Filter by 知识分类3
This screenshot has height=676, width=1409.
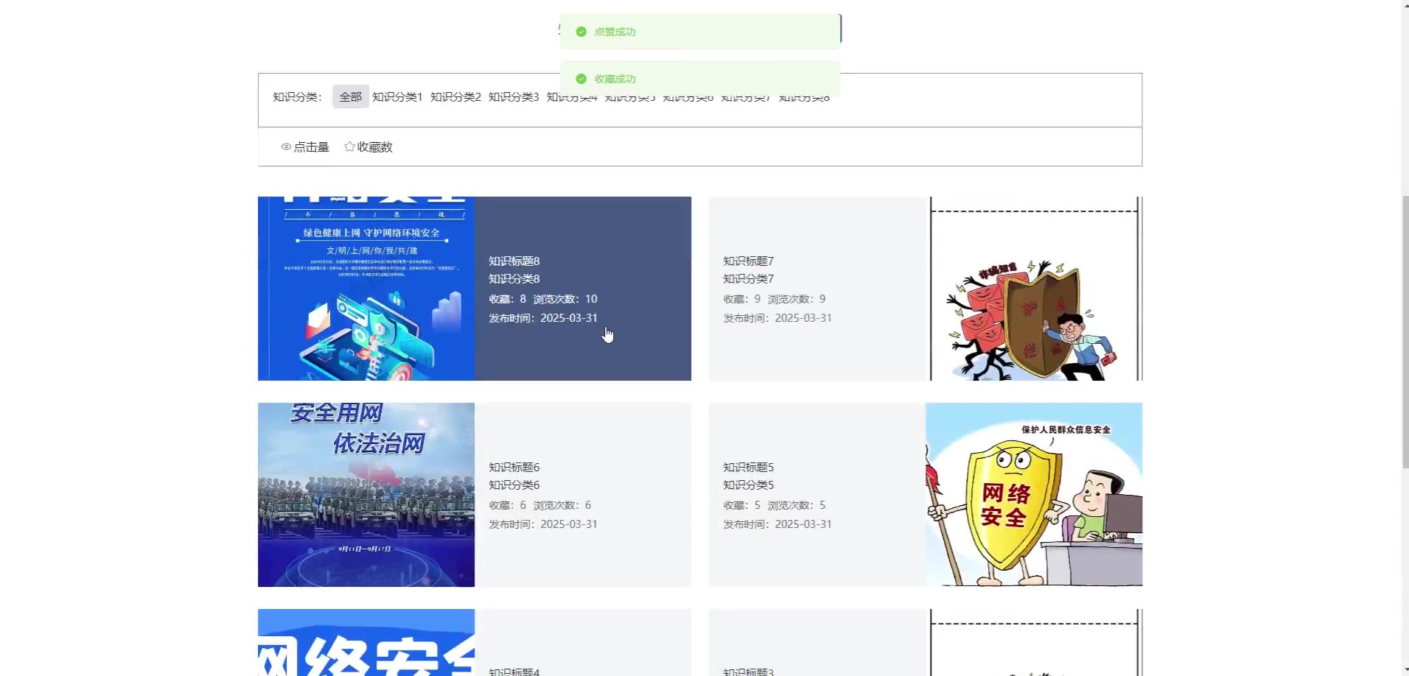(x=514, y=96)
